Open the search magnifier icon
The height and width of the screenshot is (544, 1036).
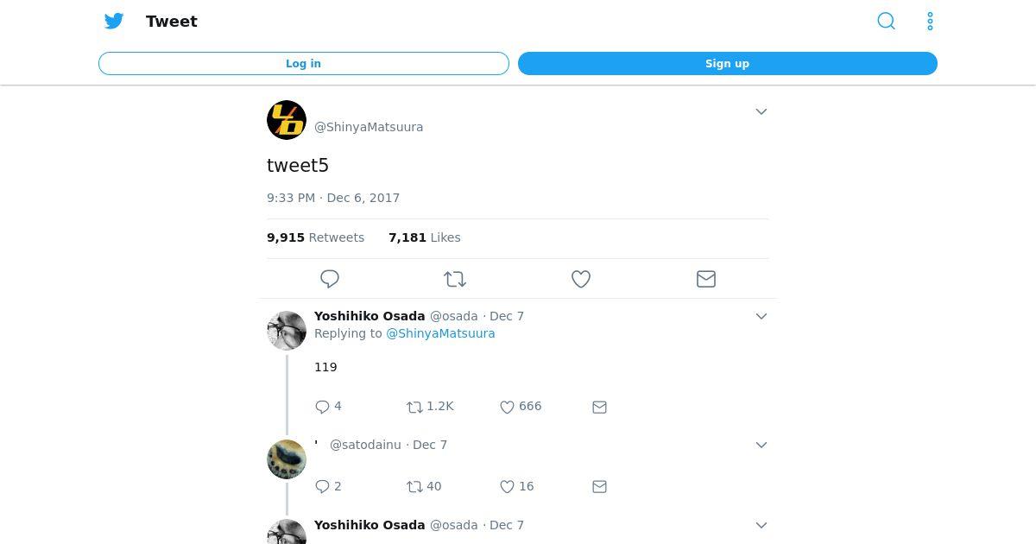886,21
